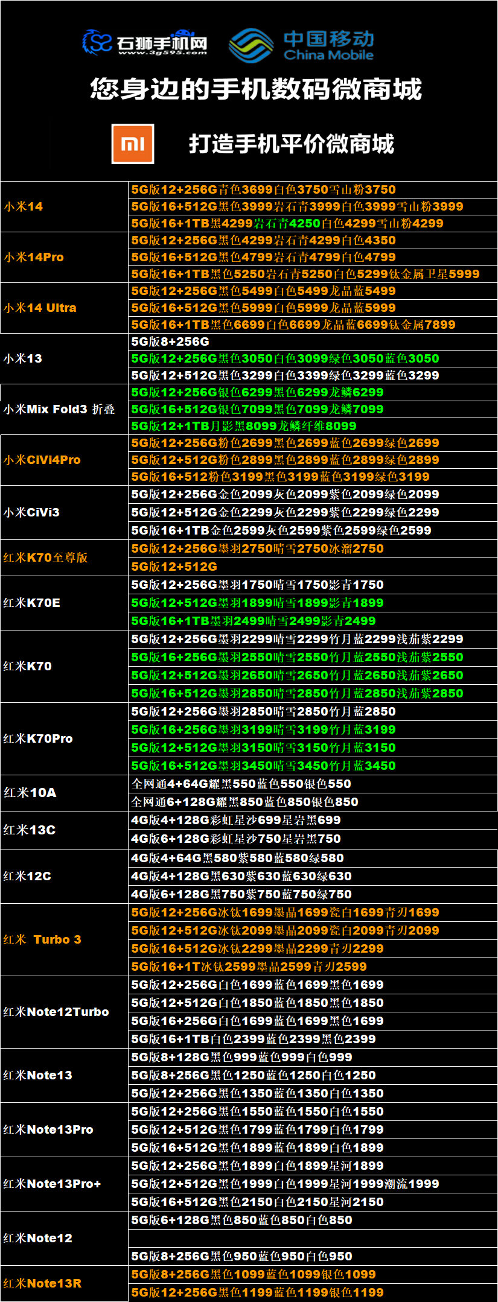Select the 5G版8+256G row without prices
Viewport: 498px width, 1302px height.
[313, 341]
